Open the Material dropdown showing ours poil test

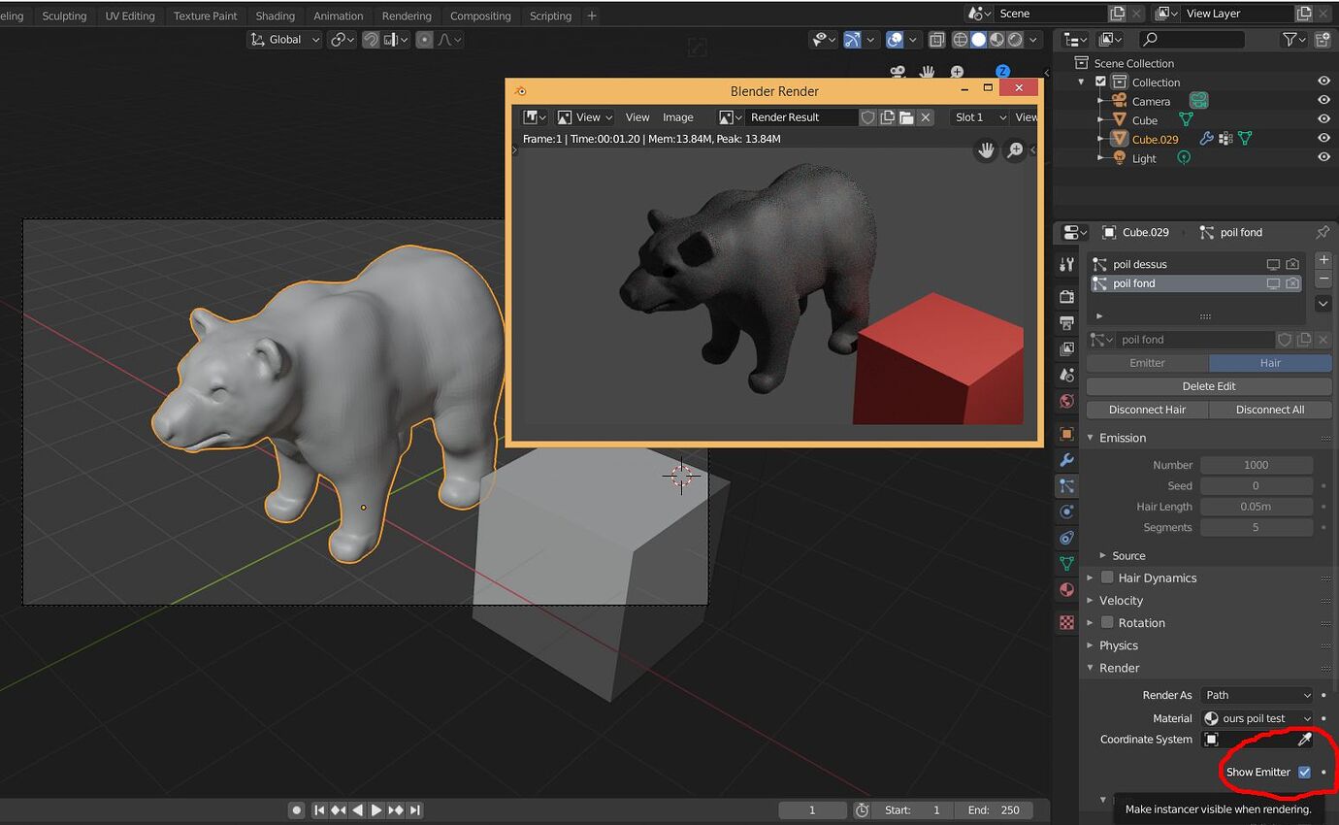pos(1257,718)
